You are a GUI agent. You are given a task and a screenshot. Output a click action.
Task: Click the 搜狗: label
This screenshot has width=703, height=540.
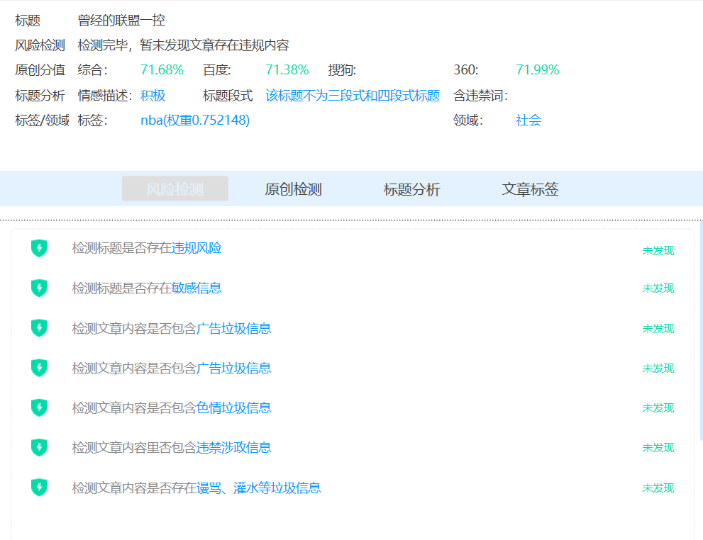tap(342, 70)
